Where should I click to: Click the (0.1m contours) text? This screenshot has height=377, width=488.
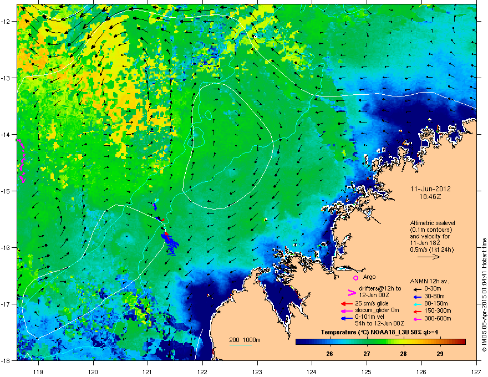431,230
